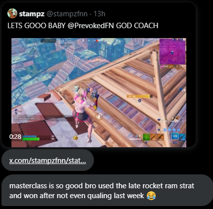Image resolution: width=213 pixels, height=209 pixels.
Task: Open the @stampzfnn handle
Action: 67,14
